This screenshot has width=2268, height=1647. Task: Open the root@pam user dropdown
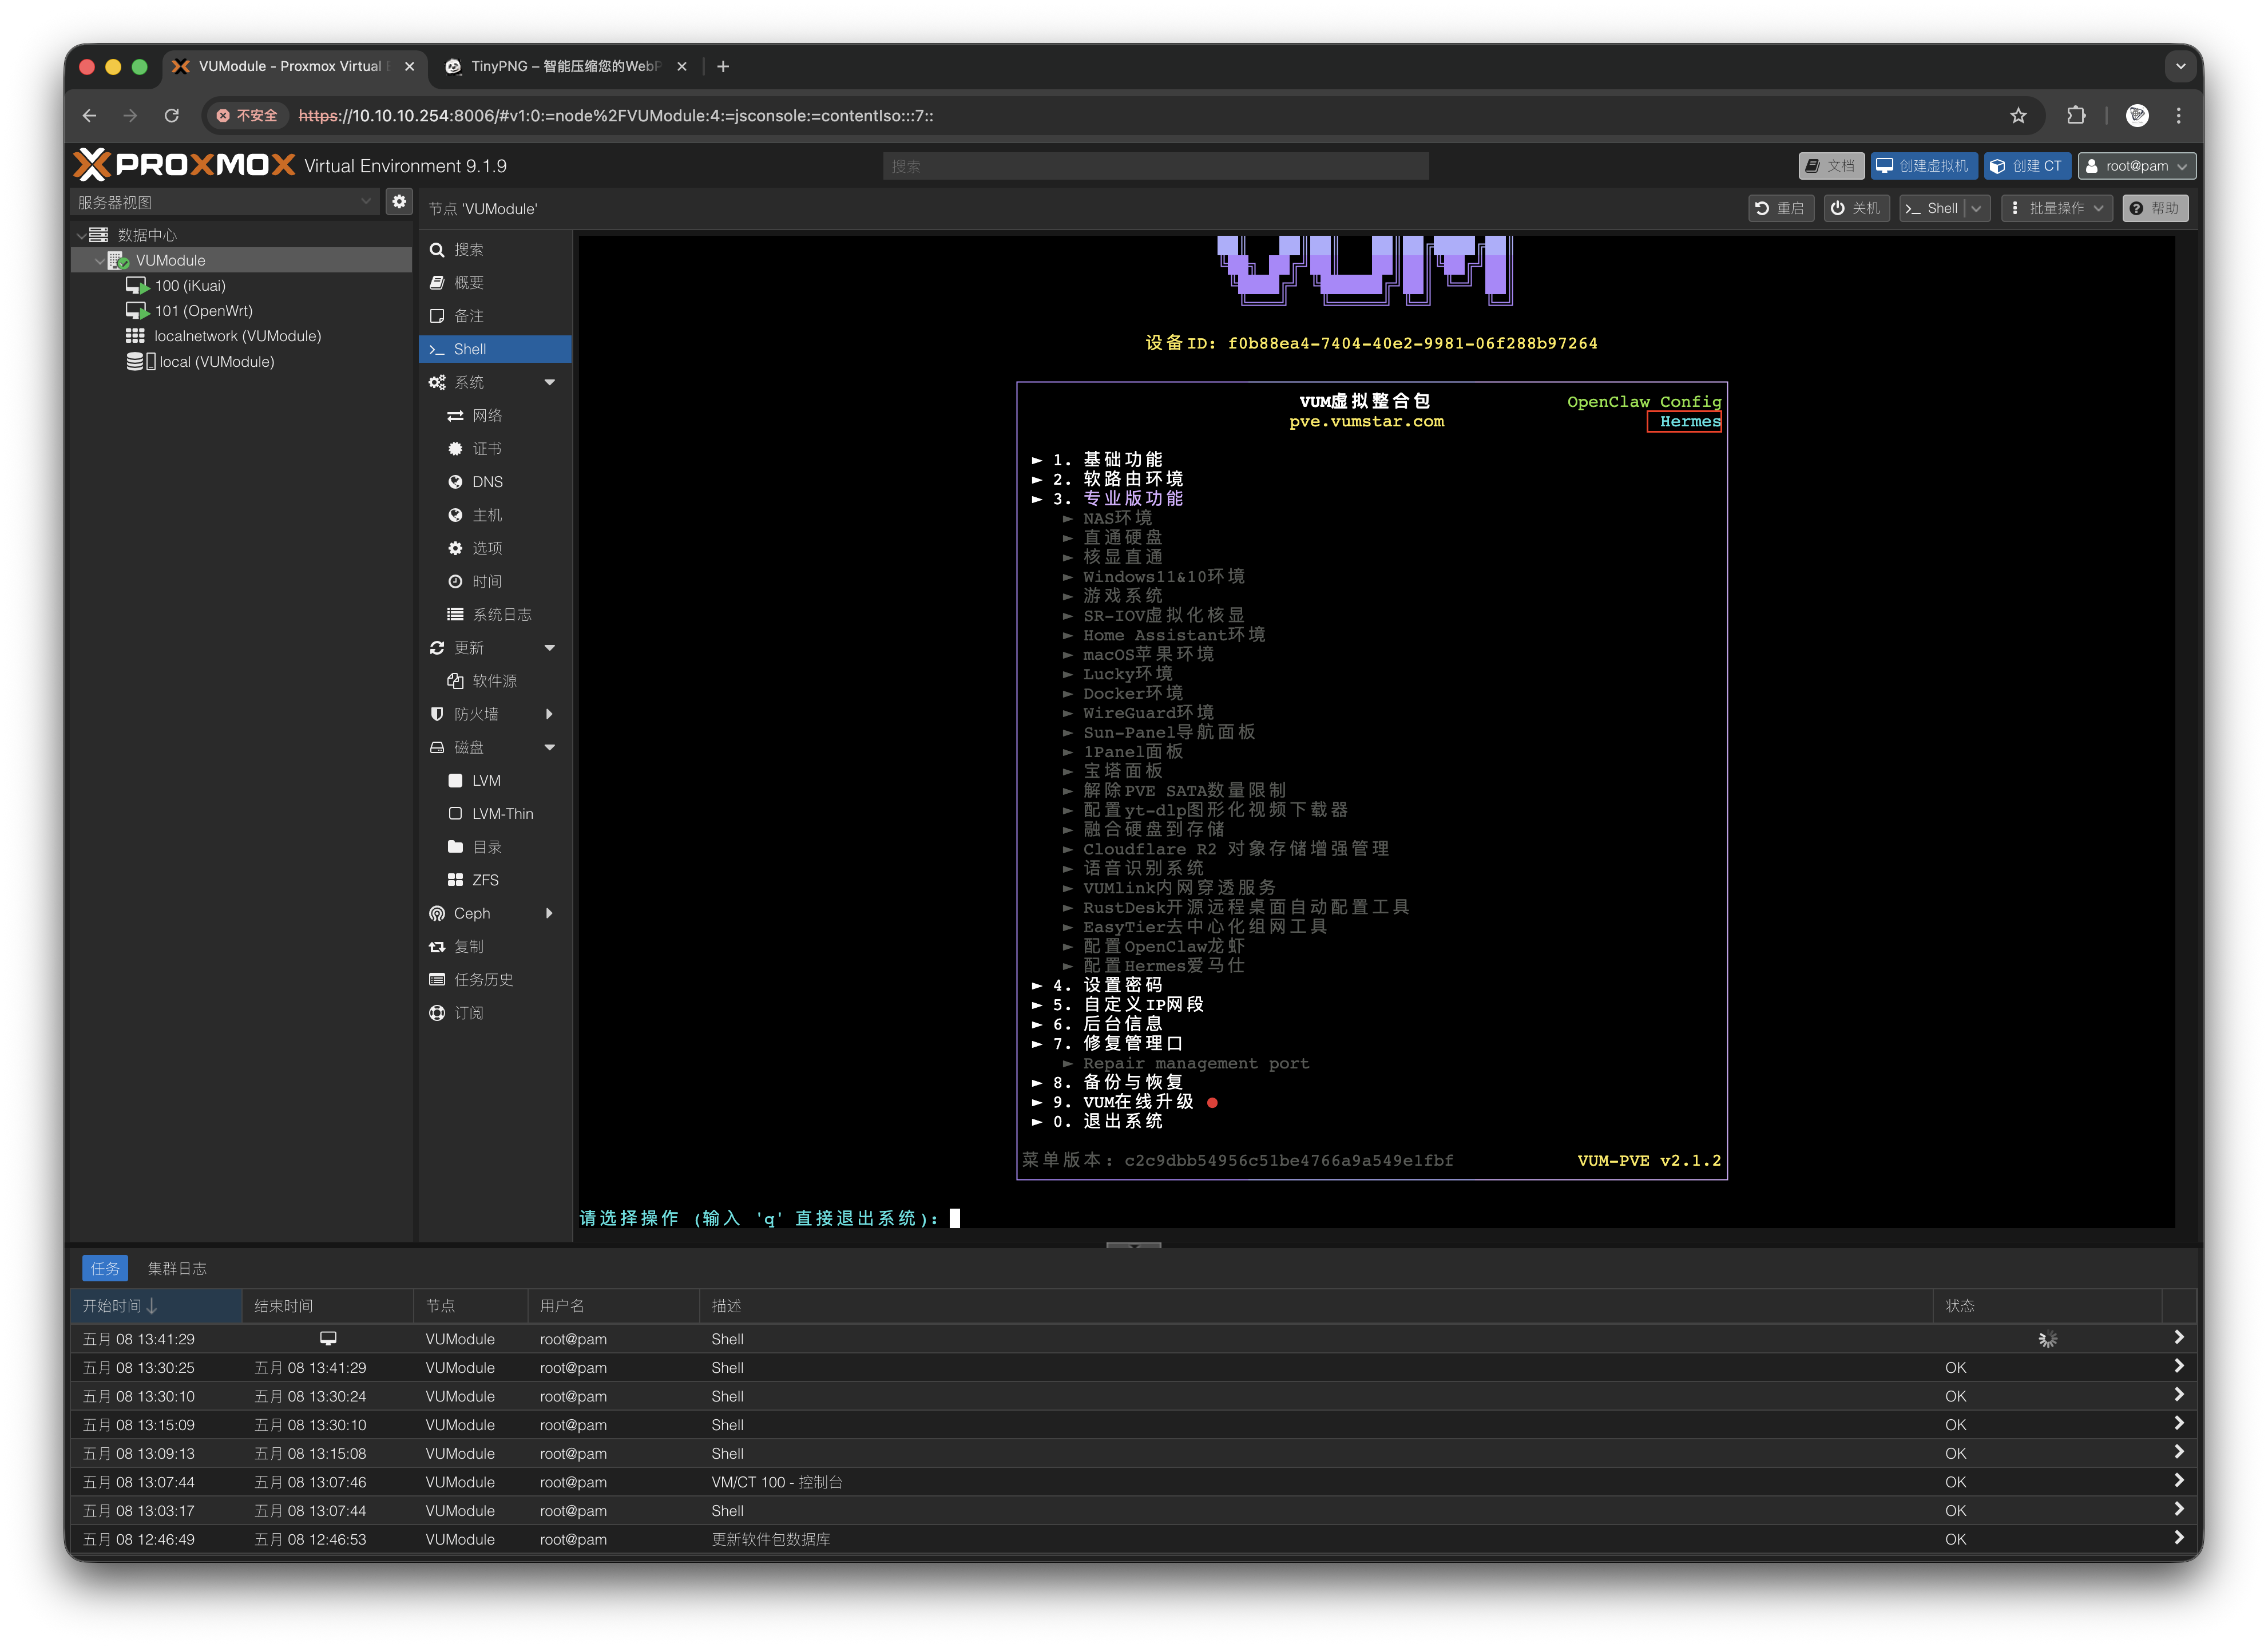point(2136,166)
